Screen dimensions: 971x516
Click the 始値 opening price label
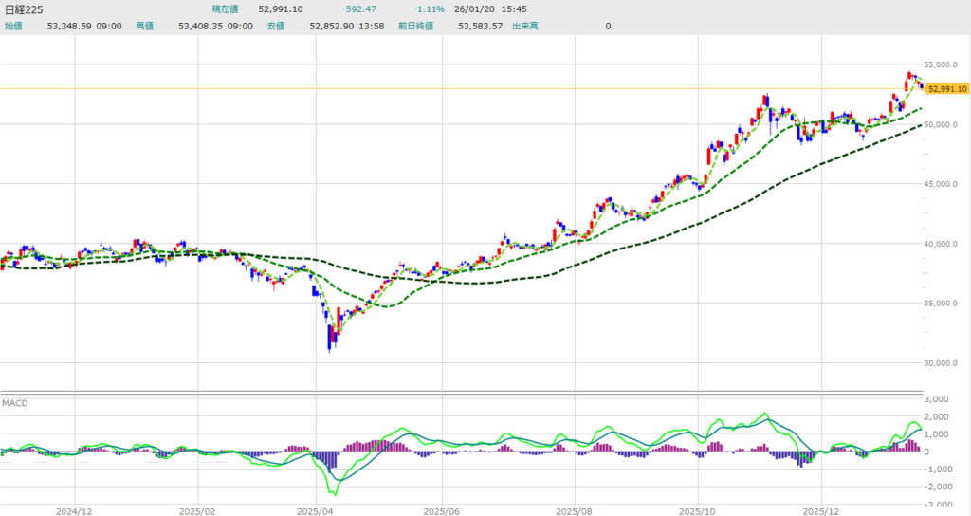point(13,26)
